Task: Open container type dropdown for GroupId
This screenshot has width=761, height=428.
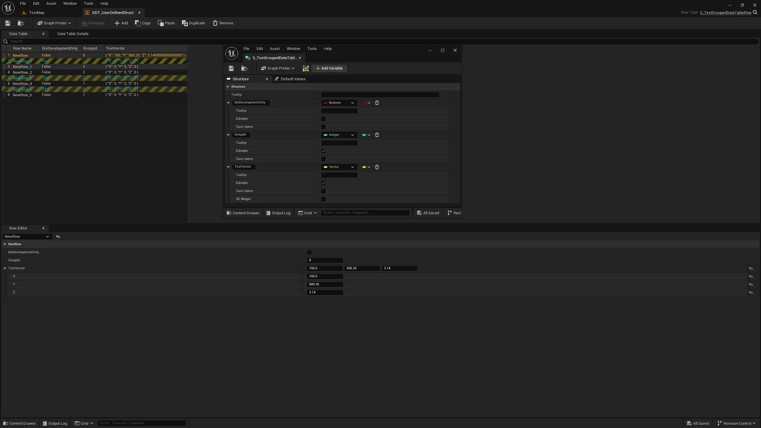Action: (366, 135)
